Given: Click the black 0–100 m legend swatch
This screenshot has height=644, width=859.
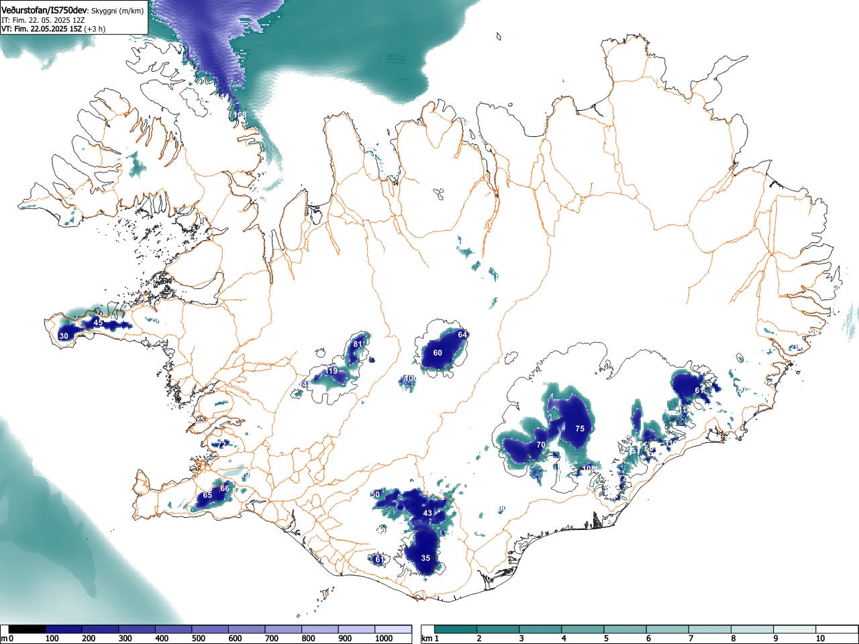Looking at the screenshot, I should point(27,629).
